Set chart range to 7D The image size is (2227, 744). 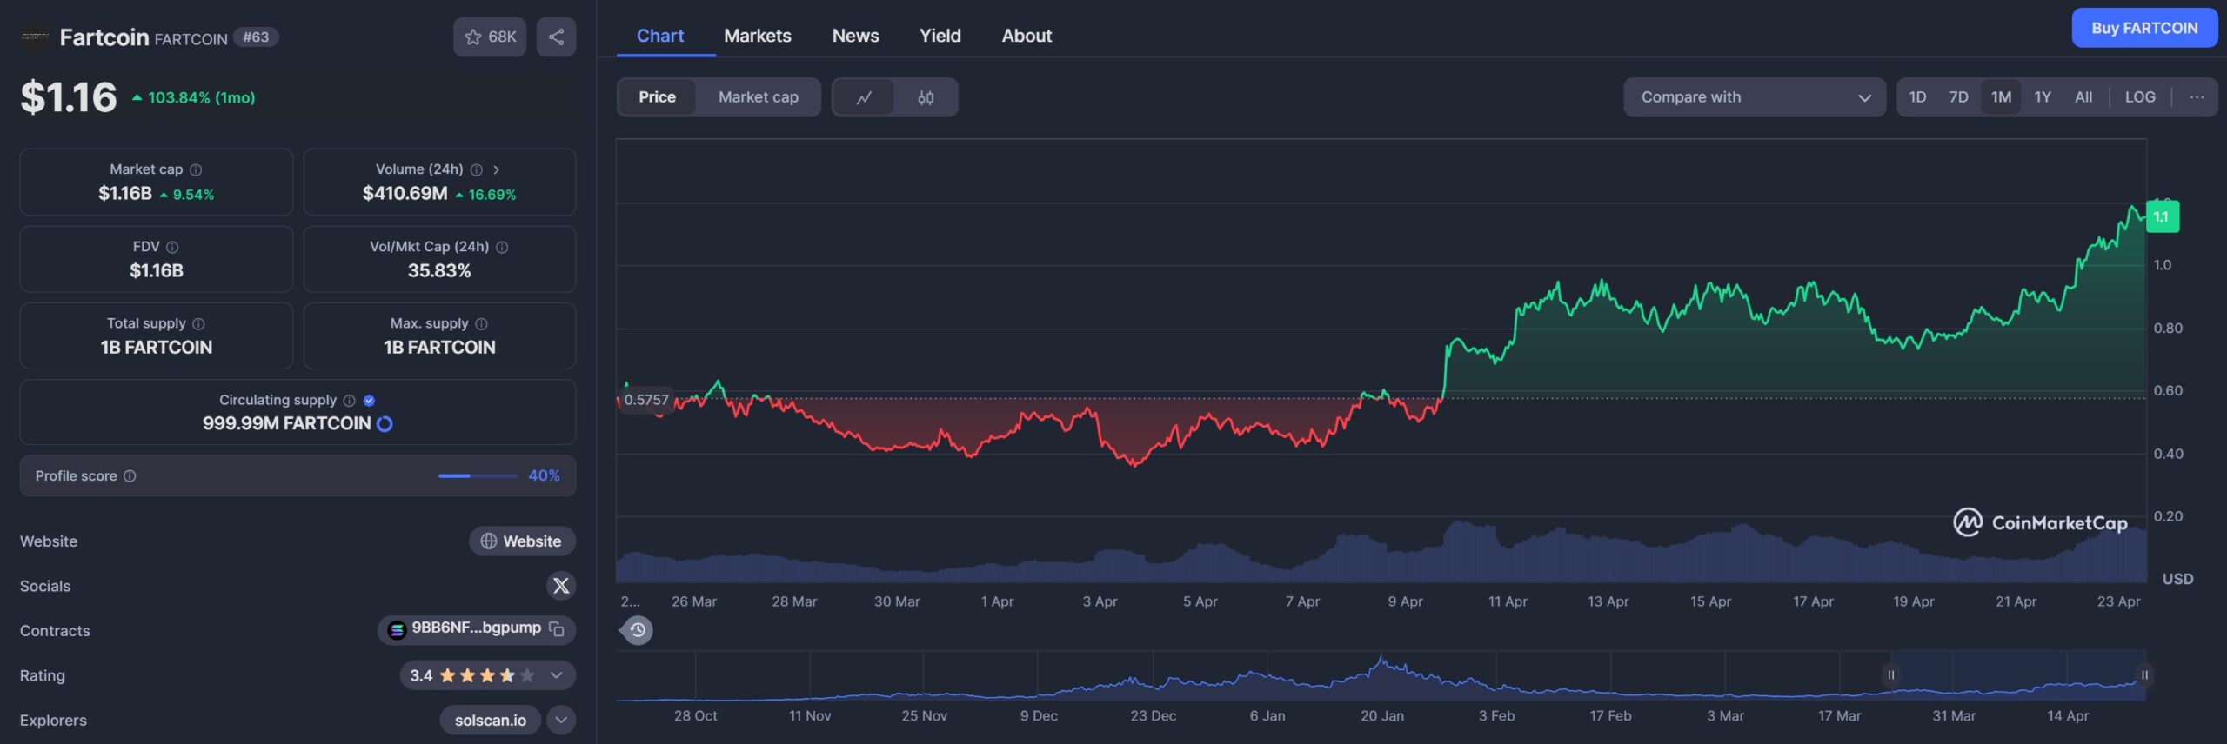[x=1958, y=97]
